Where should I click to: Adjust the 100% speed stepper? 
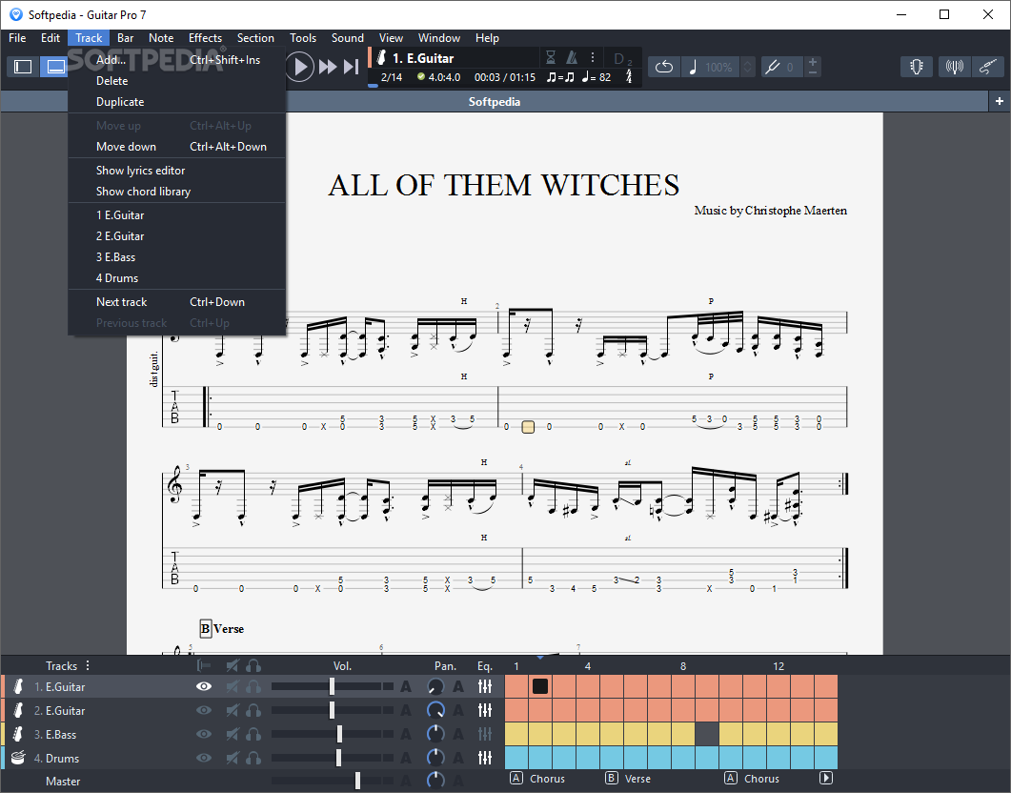(748, 67)
